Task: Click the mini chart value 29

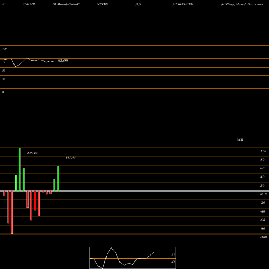Action: click(x=173, y=261)
